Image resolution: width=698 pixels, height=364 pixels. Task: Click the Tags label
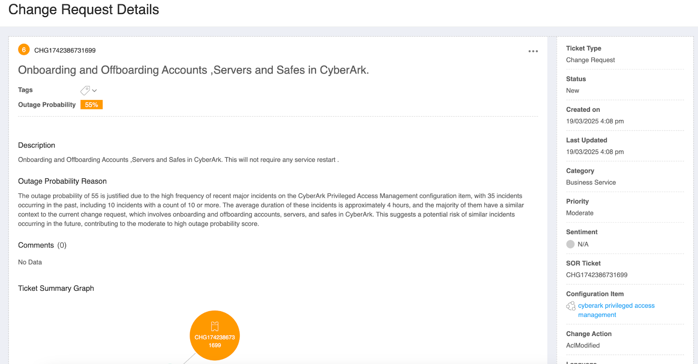coord(25,90)
